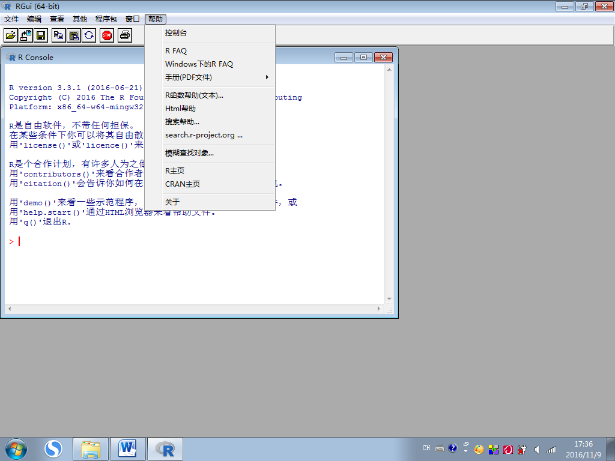The width and height of the screenshot is (615, 461).
Task: Click the colorful squares tray icon
Action: 494,449
